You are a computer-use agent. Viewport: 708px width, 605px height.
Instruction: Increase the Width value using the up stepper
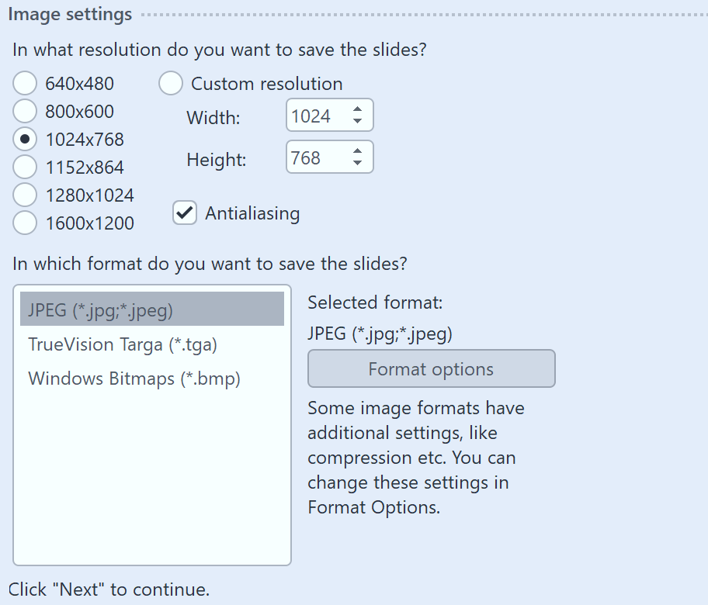coord(358,109)
